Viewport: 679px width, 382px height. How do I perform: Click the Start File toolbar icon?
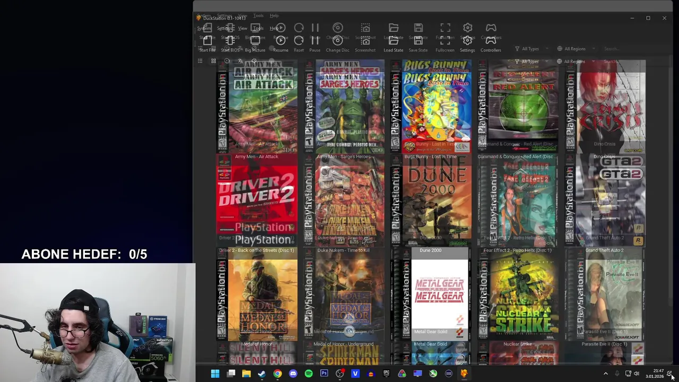tap(207, 40)
